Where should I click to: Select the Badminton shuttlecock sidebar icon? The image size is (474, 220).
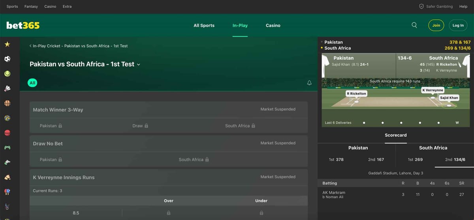tap(7, 88)
